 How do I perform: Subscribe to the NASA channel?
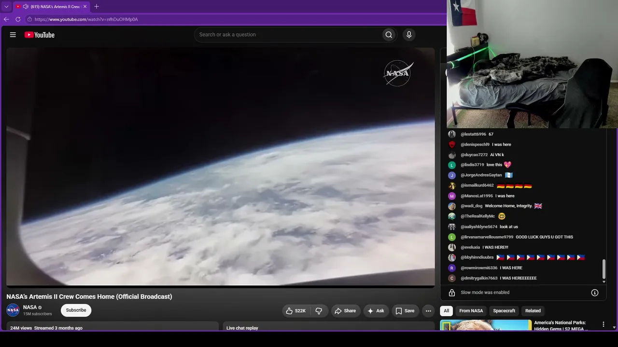tap(76, 310)
